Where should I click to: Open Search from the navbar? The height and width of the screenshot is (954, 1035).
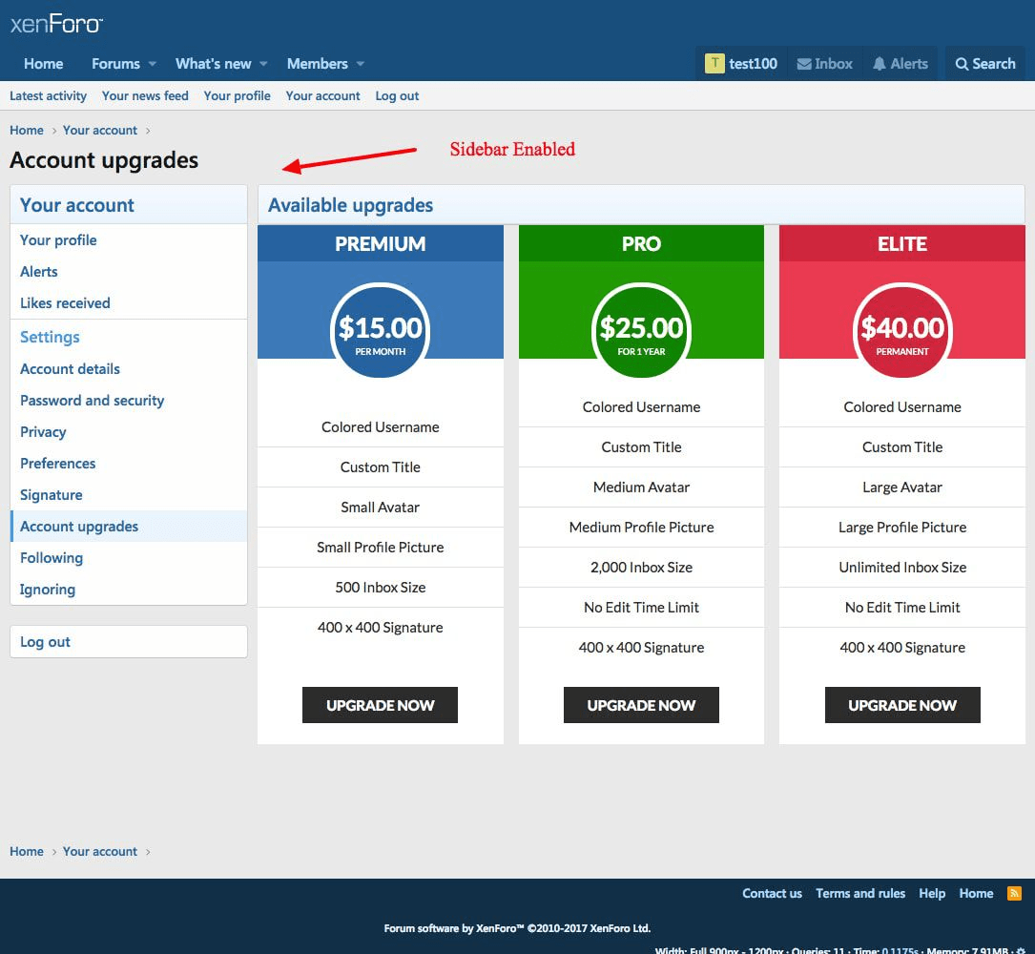point(985,64)
